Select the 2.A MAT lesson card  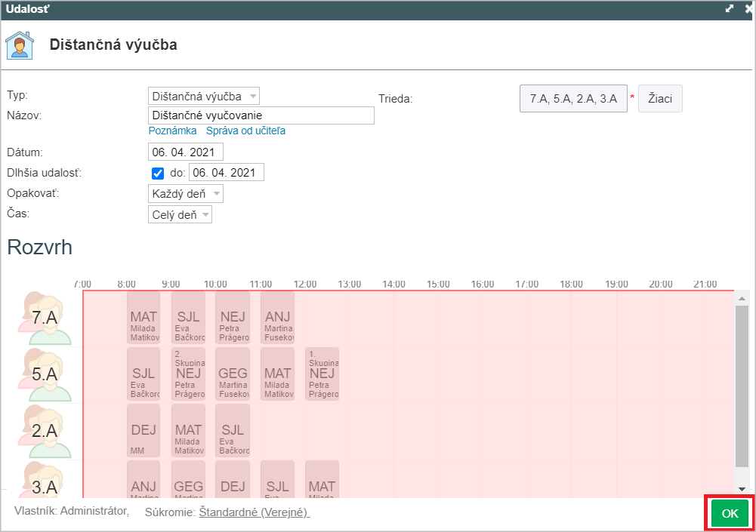[x=189, y=430]
